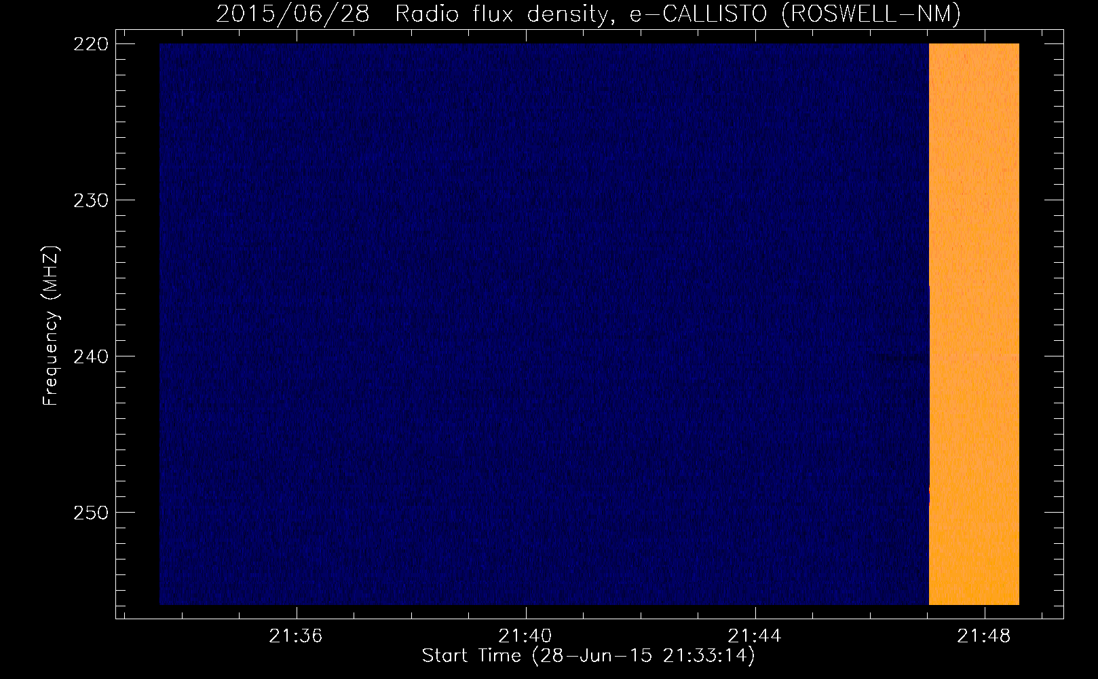Click the orange burst region of spectrogram
The width and height of the screenshot is (1098, 679).
click(974, 324)
